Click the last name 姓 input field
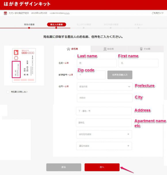The width and height of the screenshot is (167, 175). point(97,63)
